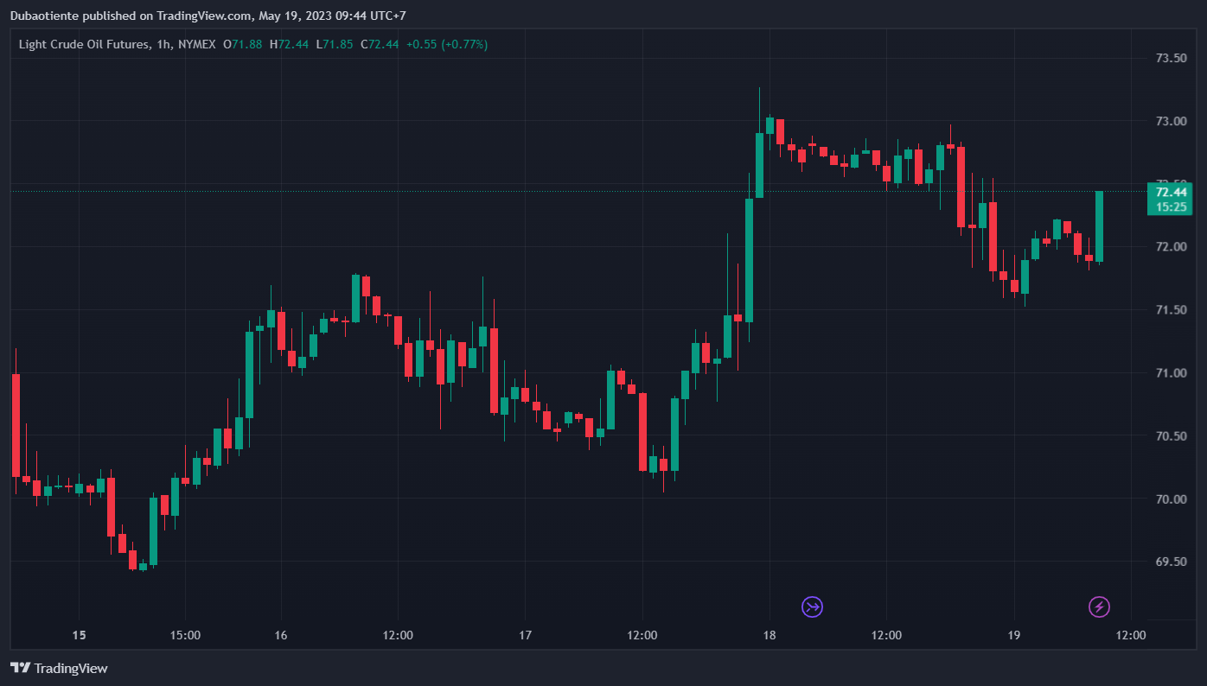
Task: Click the pink lightning bolt event icon
Action: click(x=1099, y=607)
